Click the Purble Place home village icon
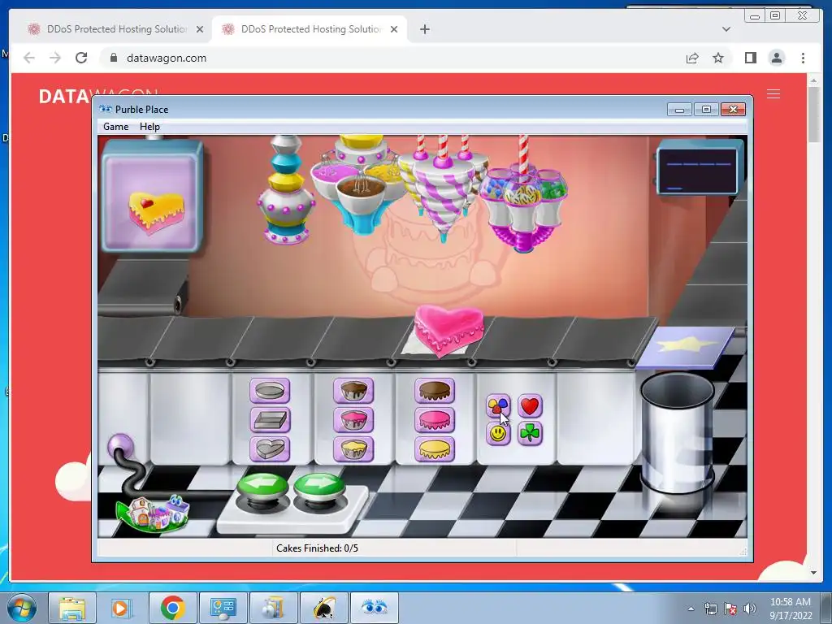Viewport: 832px width, 624px height. tap(154, 513)
